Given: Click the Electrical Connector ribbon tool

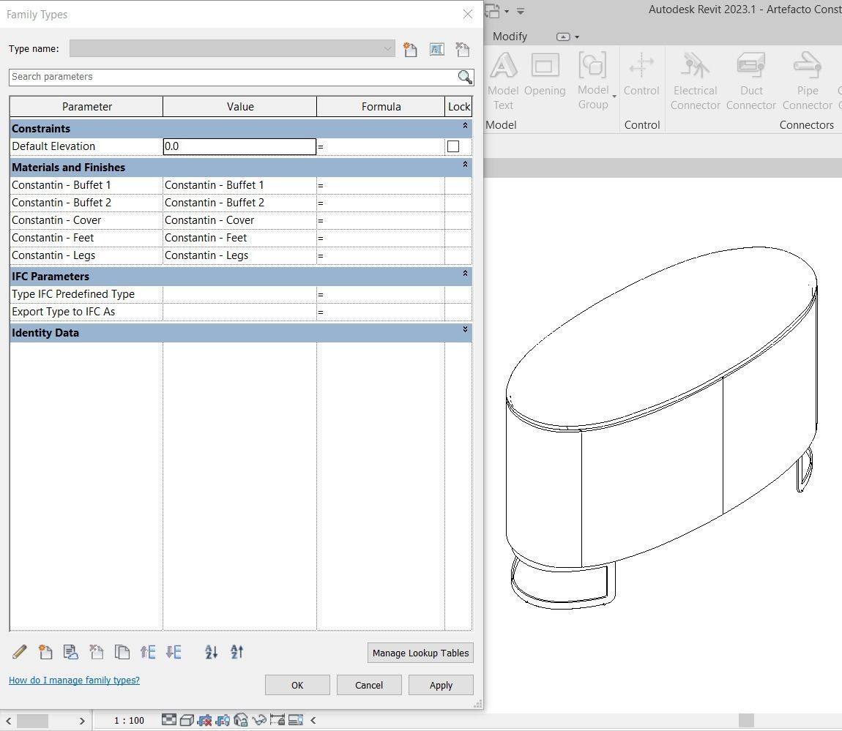Looking at the screenshot, I should click(695, 81).
